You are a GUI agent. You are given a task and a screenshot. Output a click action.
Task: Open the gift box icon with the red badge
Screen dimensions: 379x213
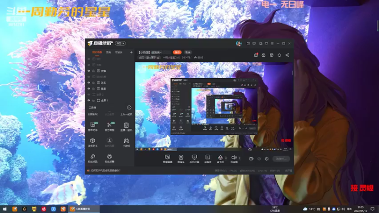click(x=256, y=55)
